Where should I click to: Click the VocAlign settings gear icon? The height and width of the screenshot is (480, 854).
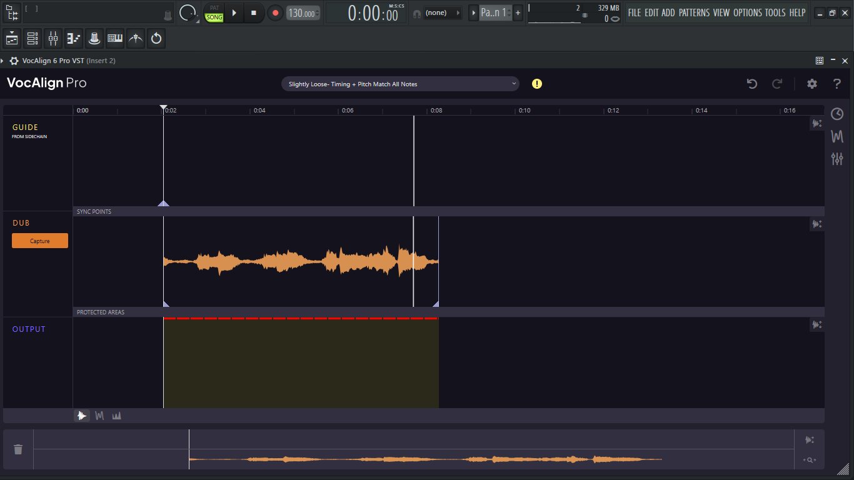[811, 84]
